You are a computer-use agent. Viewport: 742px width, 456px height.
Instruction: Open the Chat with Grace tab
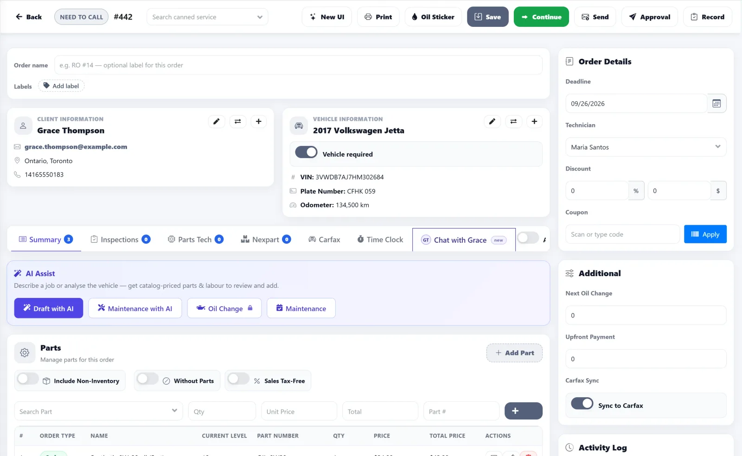point(464,240)
